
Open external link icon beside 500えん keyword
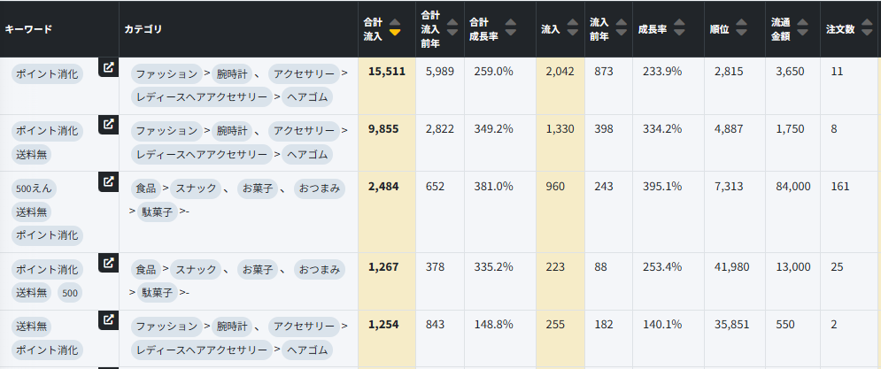coord(108,181)
